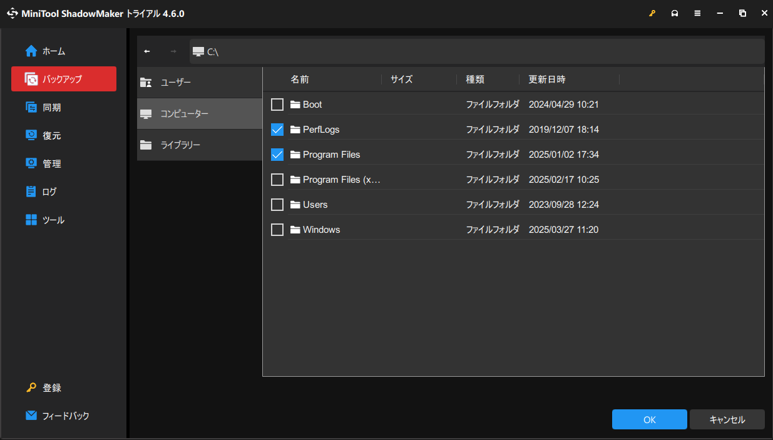The width and height of the screenshot is (773, 440).
Task: Click the Manage (管理) icon
Action: (31, 163)
